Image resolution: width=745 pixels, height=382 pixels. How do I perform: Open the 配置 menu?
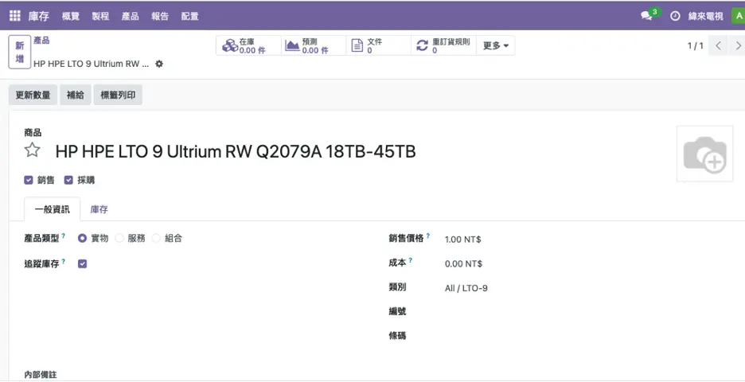[189, 16]
